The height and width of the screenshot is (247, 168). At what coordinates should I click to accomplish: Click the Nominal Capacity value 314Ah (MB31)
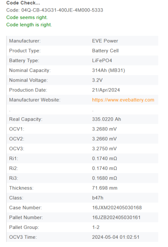[108, 70]
